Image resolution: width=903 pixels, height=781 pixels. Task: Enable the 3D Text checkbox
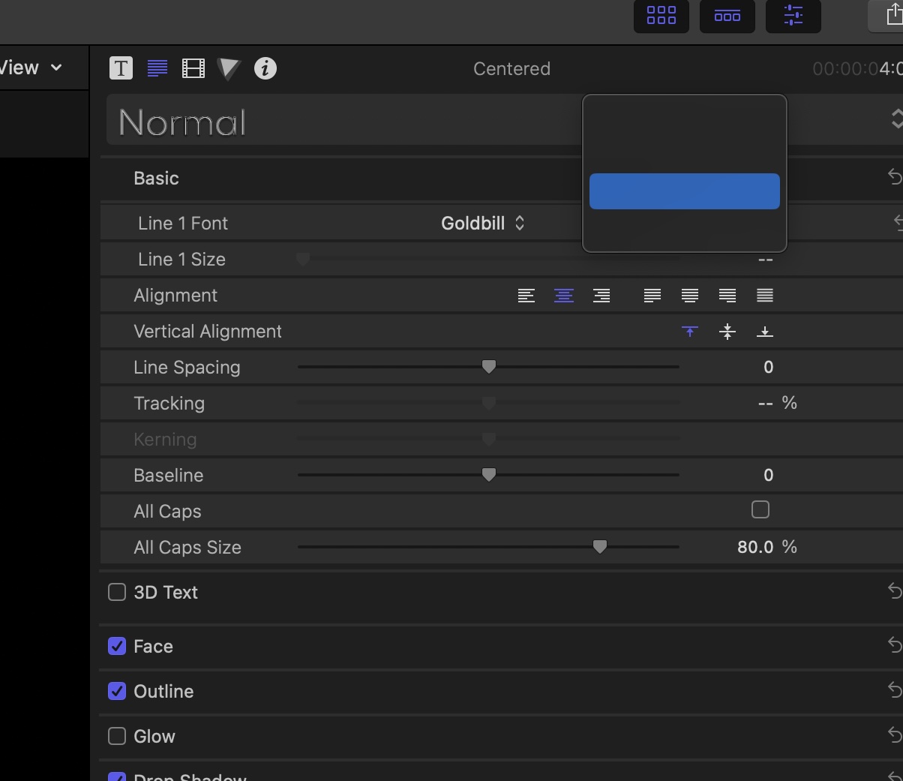[x=117, y=592]
